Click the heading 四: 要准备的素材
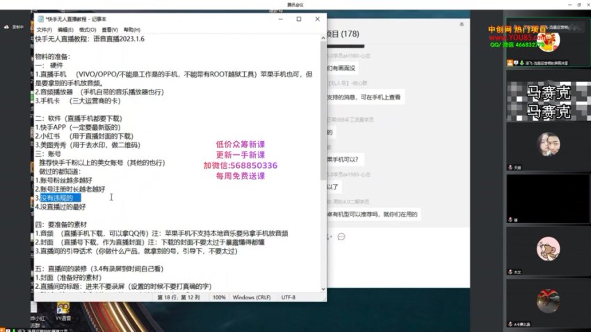The width and height of the screenshot is (591, 332). coord(61,224)
